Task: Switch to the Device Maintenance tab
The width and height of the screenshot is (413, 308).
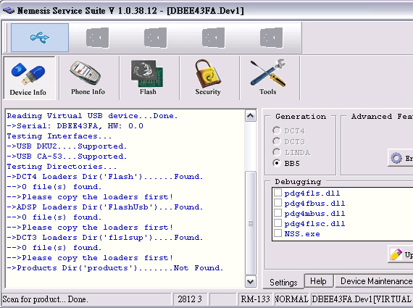Action: [374, 281]
